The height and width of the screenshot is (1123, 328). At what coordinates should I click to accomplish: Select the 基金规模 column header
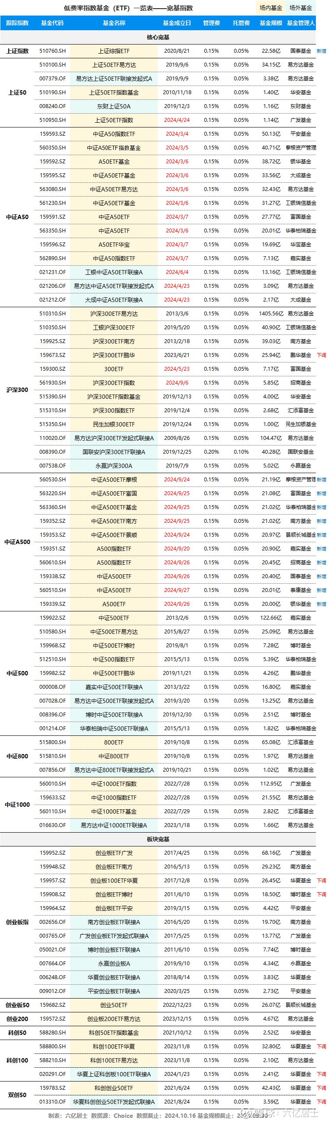coord(271,23)
